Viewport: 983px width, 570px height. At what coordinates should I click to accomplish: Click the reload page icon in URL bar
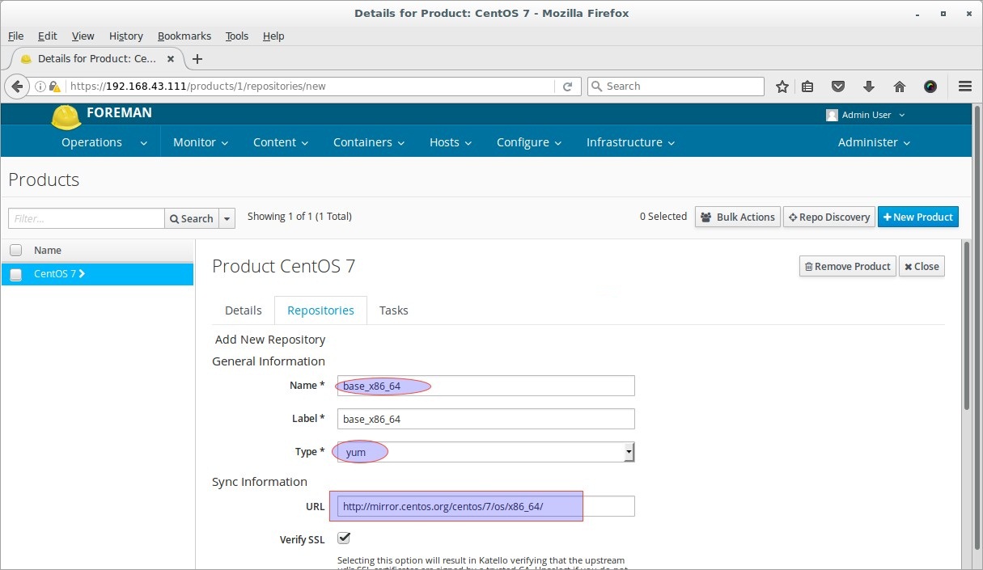(x=567, y=87)
